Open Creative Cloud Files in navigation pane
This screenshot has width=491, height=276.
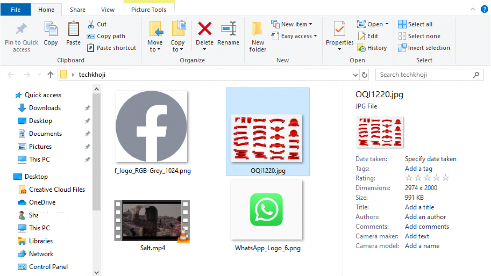click(x=57, y=189)
